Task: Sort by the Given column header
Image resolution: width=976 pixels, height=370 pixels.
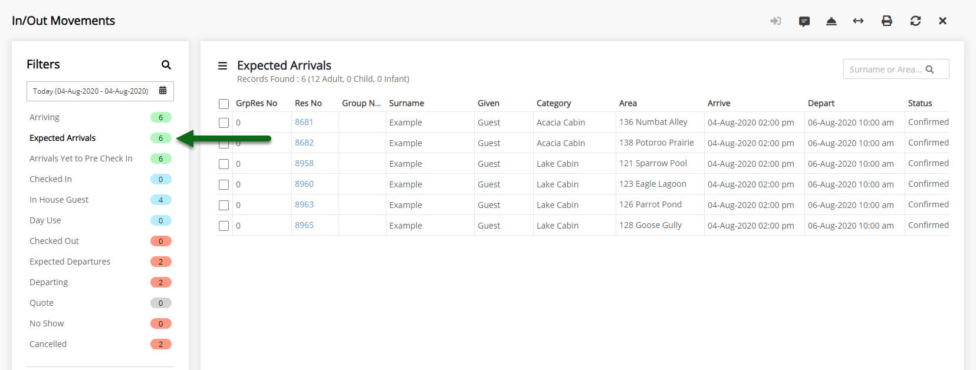Action: [488, 103]
